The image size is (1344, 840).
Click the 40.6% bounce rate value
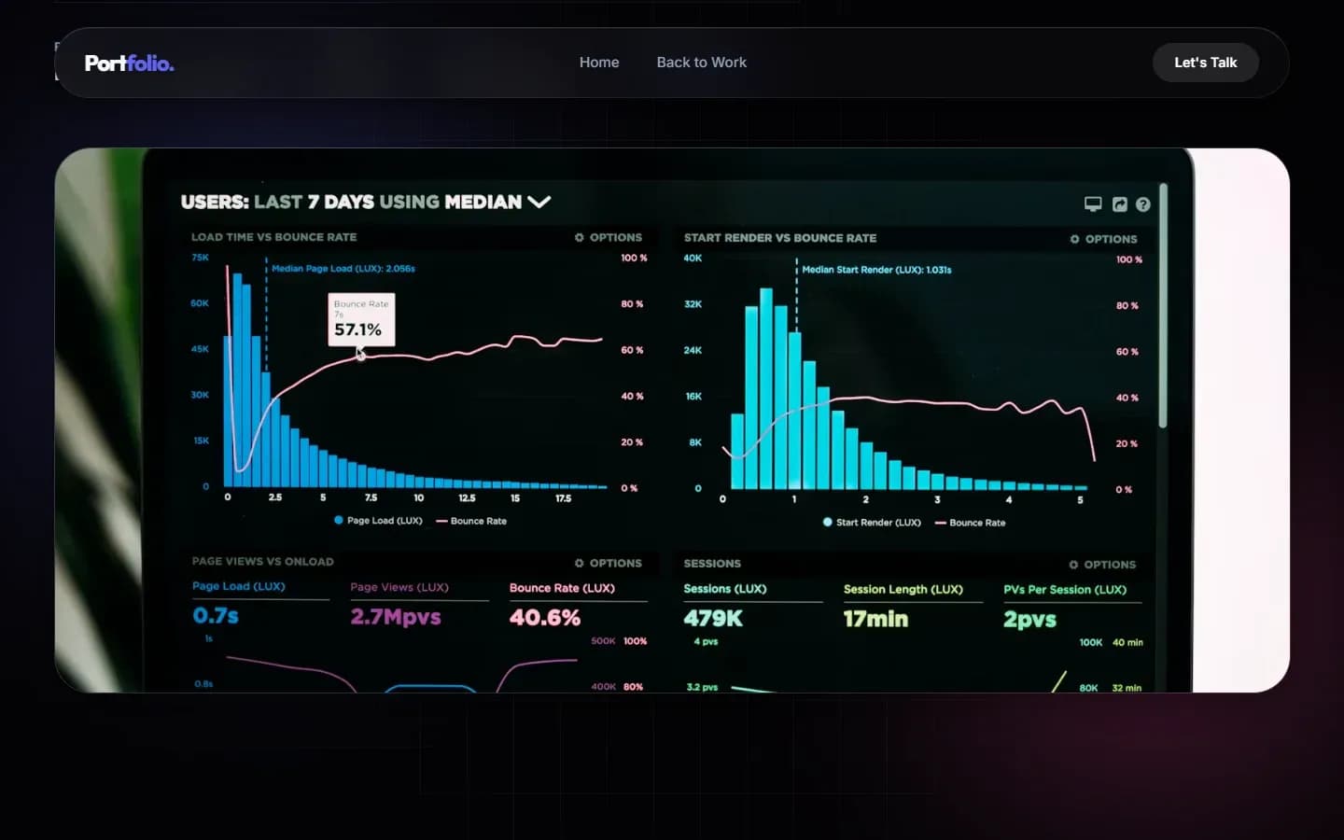coord(545,618)
